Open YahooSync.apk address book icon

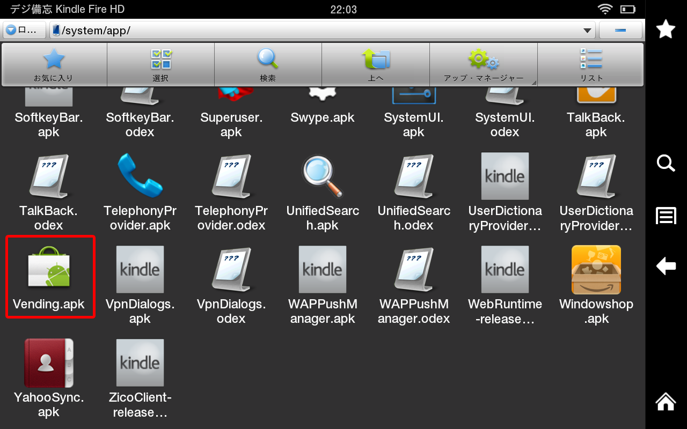click(48, 363)
